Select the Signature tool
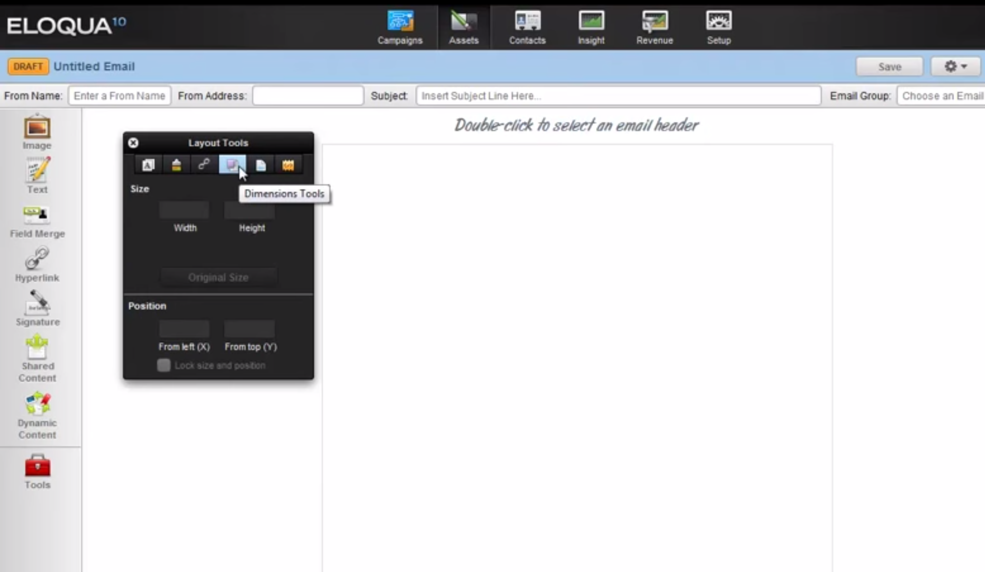The height and width of the screenshot is (572, 985). 38,308
